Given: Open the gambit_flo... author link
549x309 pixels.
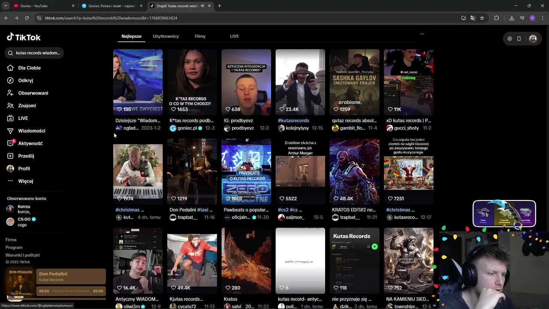Looking at the screenshot, I should pyautogui.click(x=349, y=128).
